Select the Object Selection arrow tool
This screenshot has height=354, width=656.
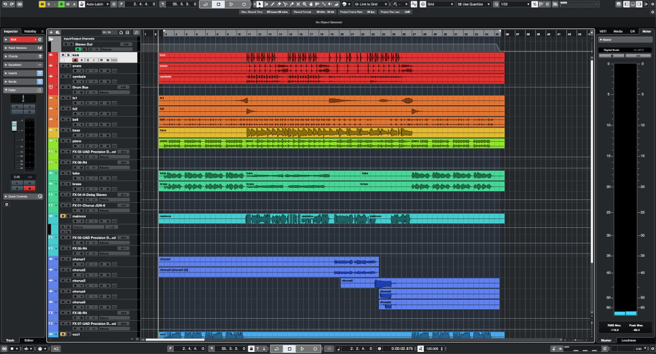tap(259, 4)
